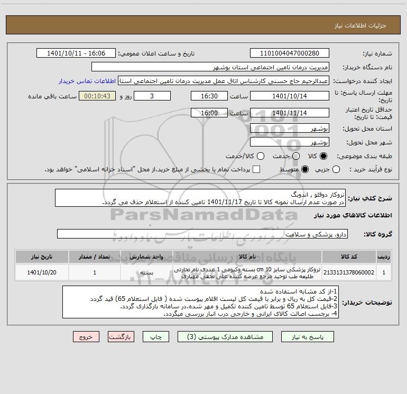Click the response deadline time 16:30
The image size is (407, 394).
pos(209,96)
